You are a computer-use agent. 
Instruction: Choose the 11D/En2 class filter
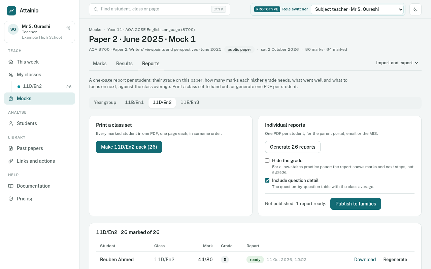click(x=162, y=103)
